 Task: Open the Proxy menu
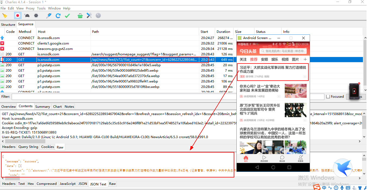pyautogui.click(x=30, y=8)
